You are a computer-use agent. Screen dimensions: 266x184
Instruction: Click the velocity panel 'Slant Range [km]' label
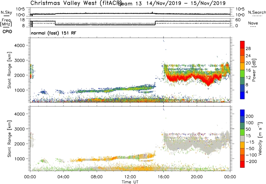point(9,139)
